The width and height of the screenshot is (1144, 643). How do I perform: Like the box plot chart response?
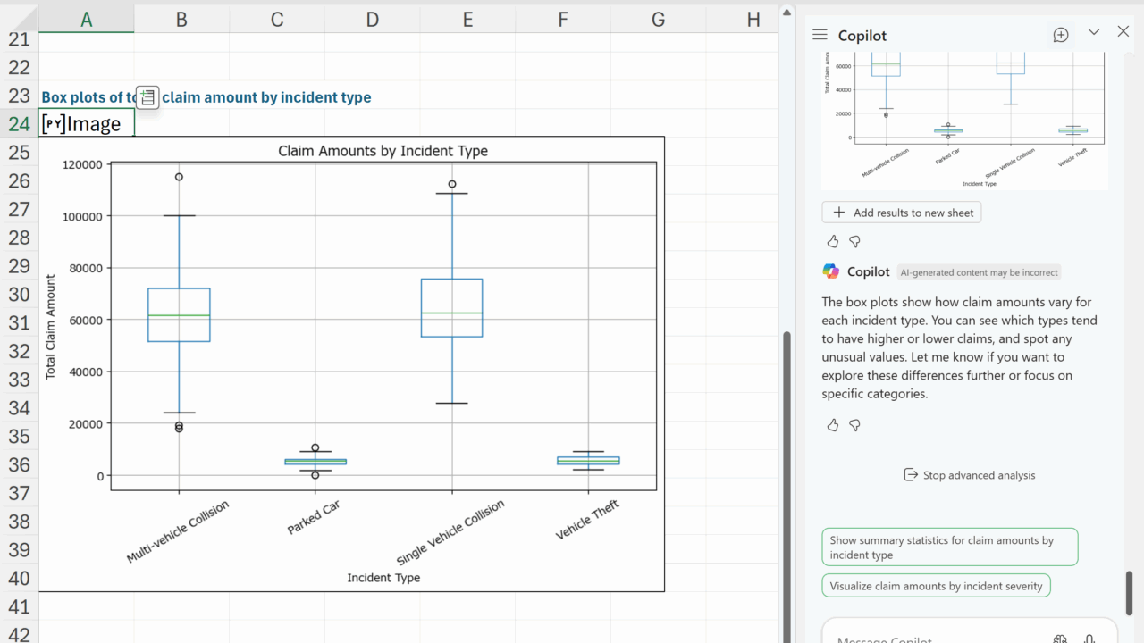[x=833, y=242]
